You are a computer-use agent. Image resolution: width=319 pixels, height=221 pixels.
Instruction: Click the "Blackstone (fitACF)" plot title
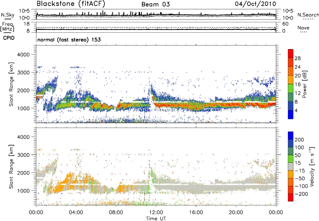[x=71, y=4]
